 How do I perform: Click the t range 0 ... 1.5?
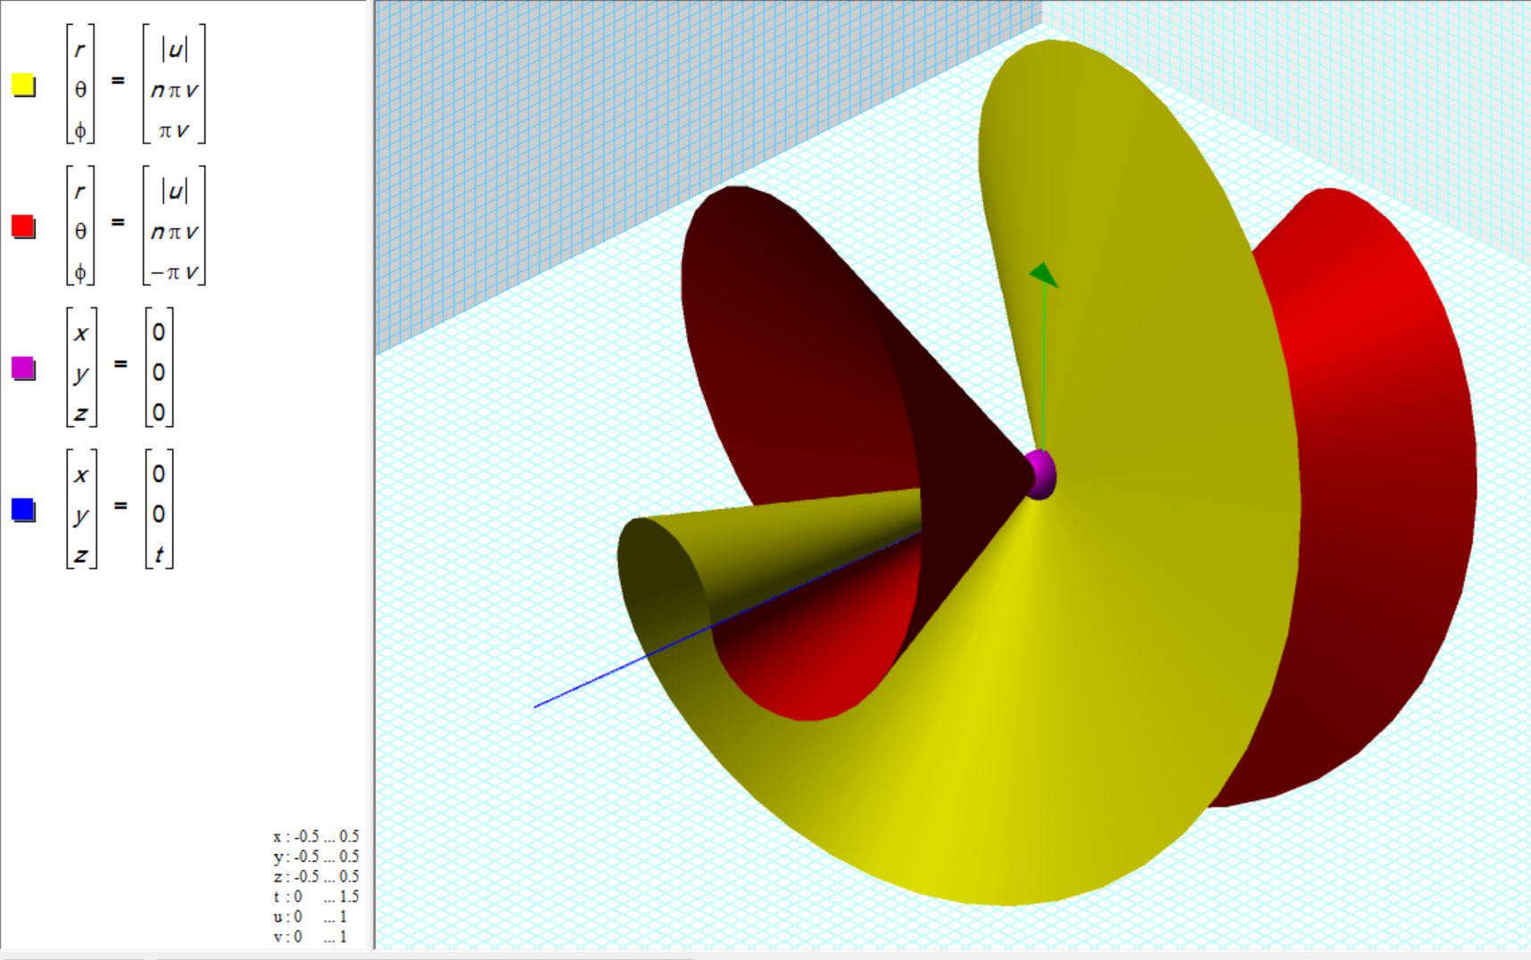point(316,897)
